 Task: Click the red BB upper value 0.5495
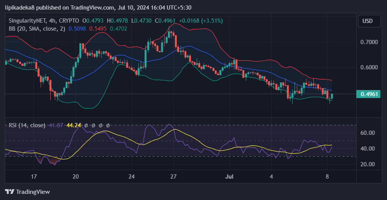pos(98,28)
